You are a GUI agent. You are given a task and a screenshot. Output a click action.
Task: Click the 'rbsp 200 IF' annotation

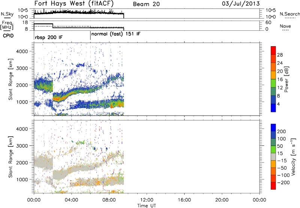[49, 37]
